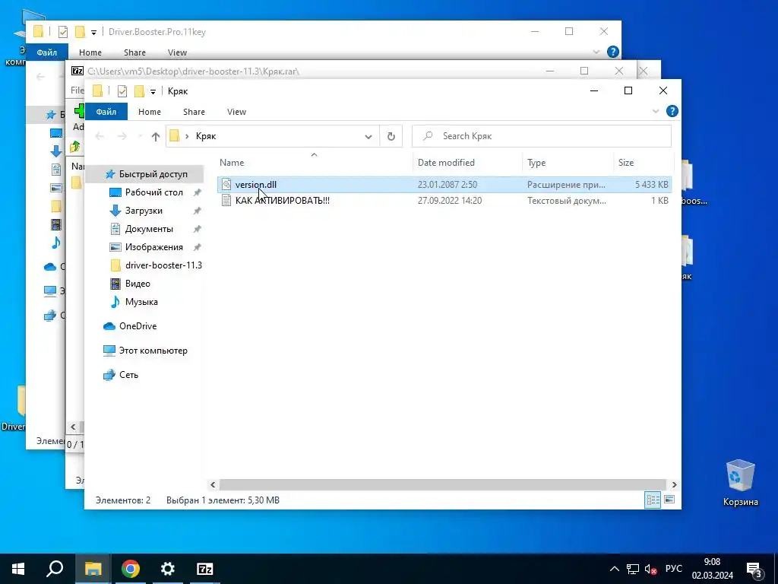This screenshot has width=778, height=584.
Task: Open the Home ribbon tab in Кряк window
Action: (x=150, y=112)
